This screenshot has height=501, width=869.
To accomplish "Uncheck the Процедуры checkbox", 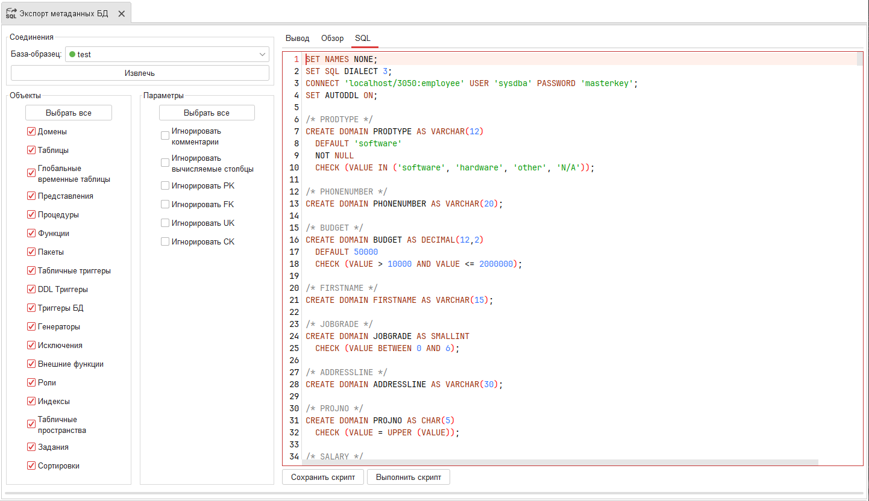I will coord(31,214).
